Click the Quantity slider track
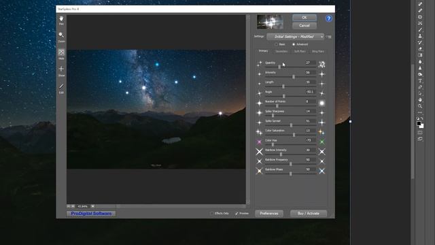Image resolution: width=435 pixels, height=245 pixels. [x=290, y=67]
